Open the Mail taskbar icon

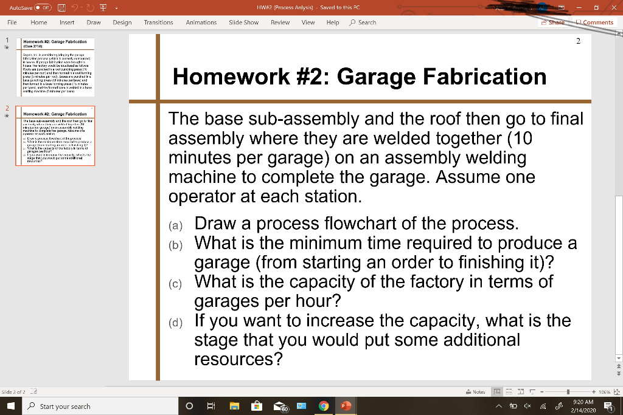pos(280,406)
